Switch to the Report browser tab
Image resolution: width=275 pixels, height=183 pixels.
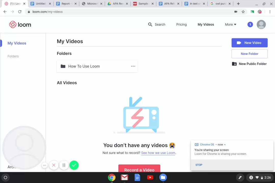point(66,4)
